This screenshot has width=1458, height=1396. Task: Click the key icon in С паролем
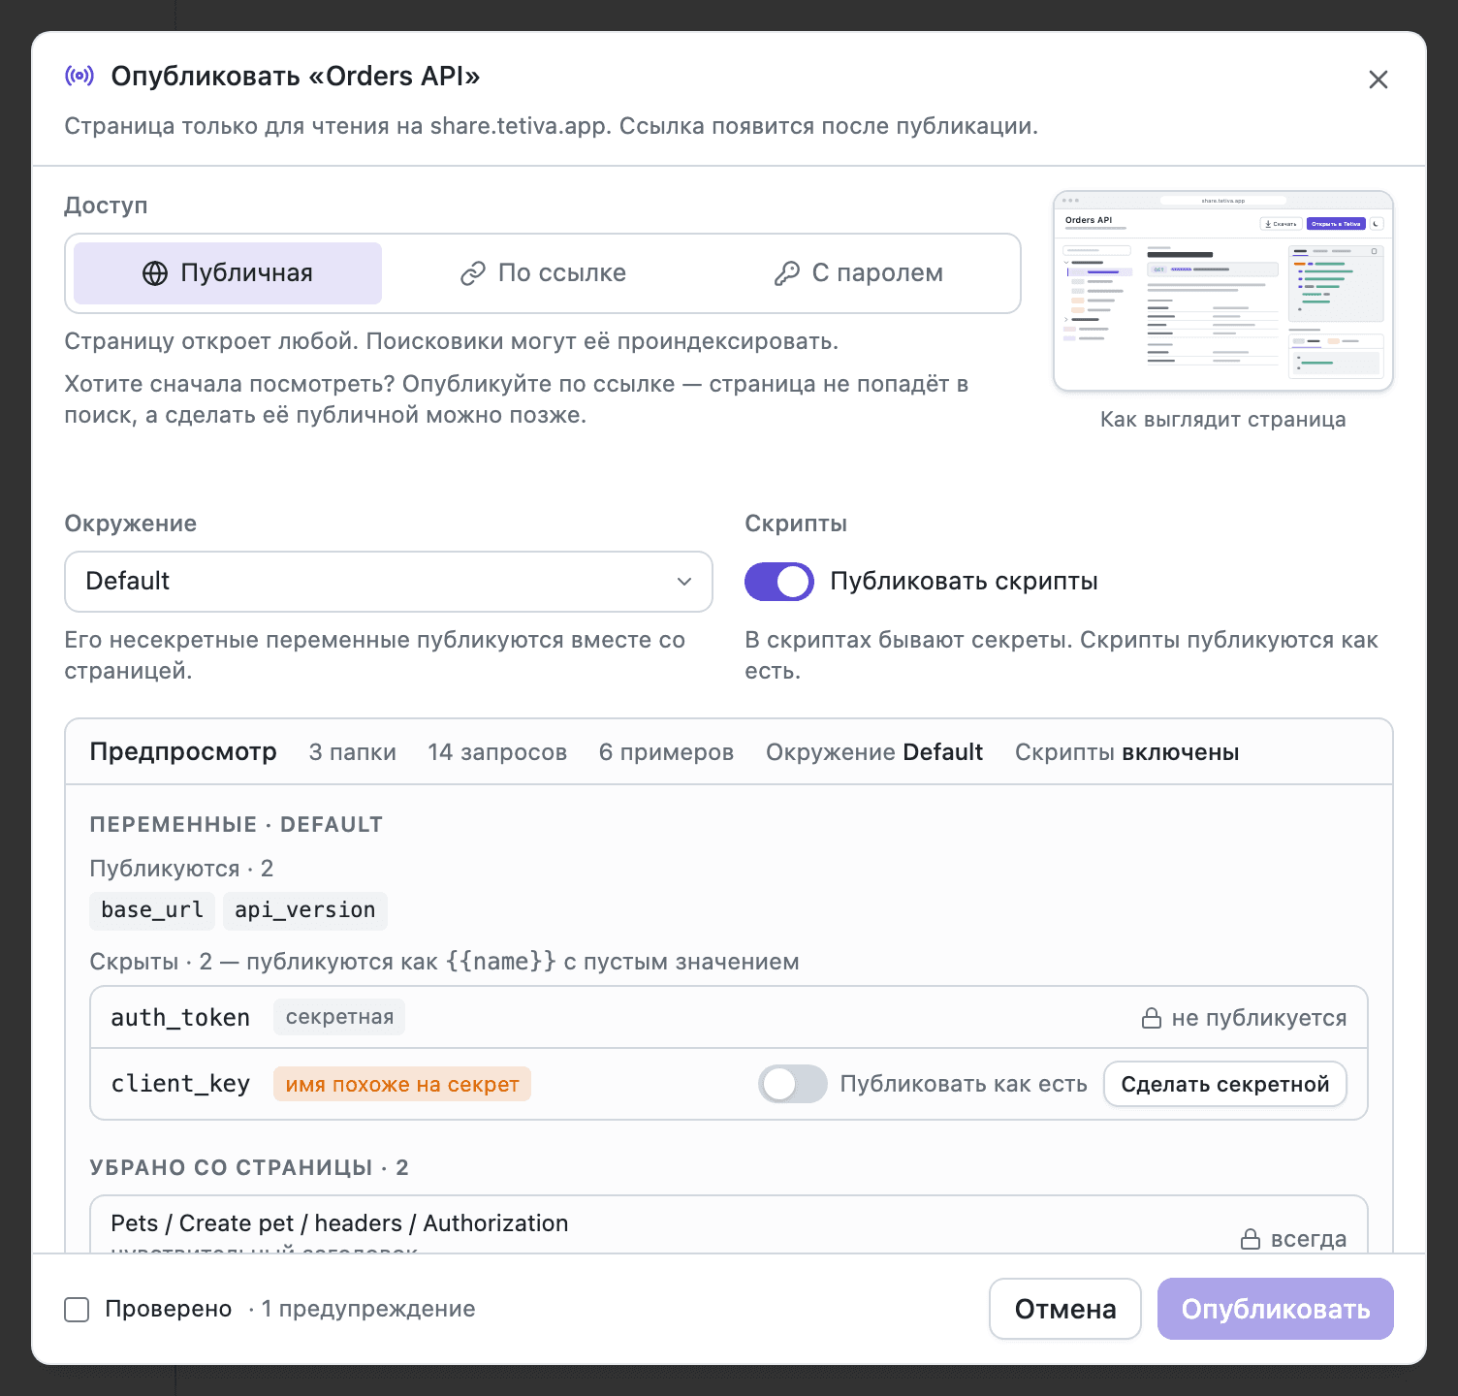[x=786, y=273]
